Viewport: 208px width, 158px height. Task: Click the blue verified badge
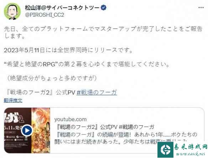tap(104, 7)
